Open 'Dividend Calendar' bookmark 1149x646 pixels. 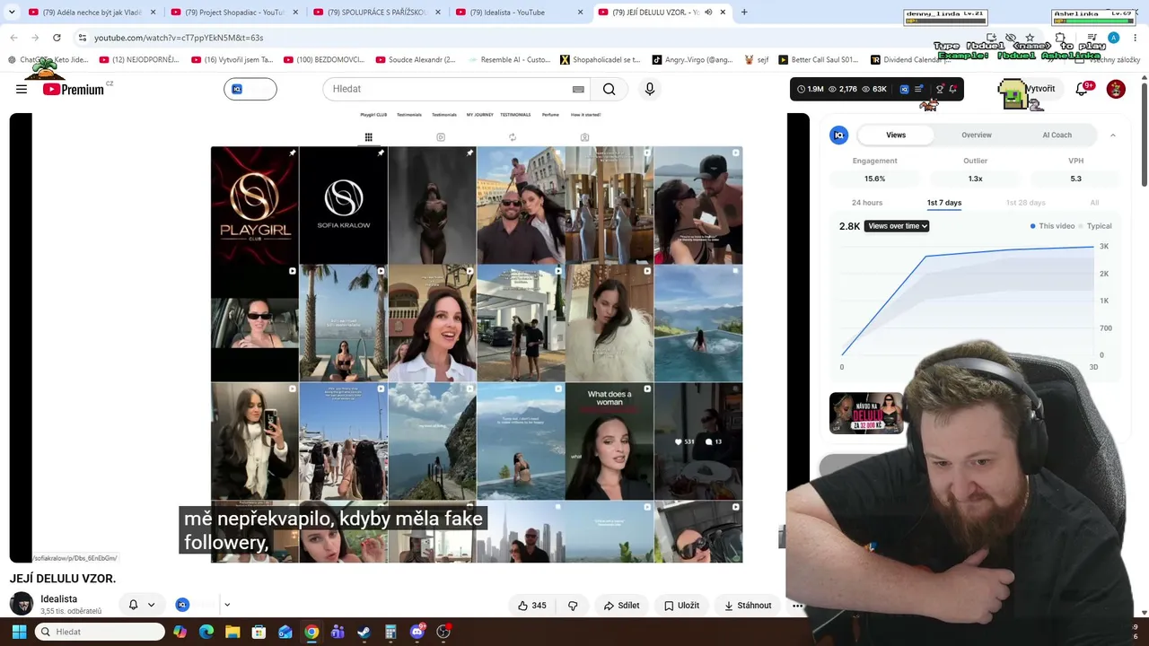point(910,60)
